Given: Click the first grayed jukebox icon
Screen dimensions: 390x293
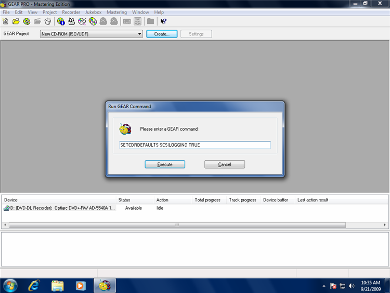Looking at the screenshot, I should pos(103,21).
